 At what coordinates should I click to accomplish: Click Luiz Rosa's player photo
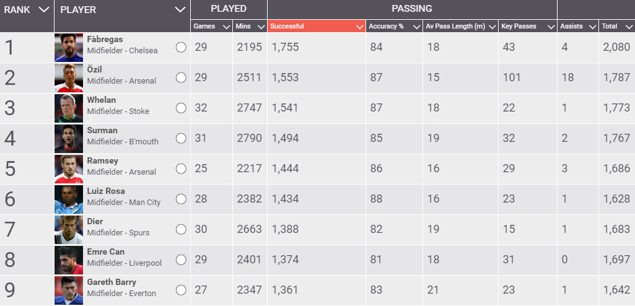[68, 199]
